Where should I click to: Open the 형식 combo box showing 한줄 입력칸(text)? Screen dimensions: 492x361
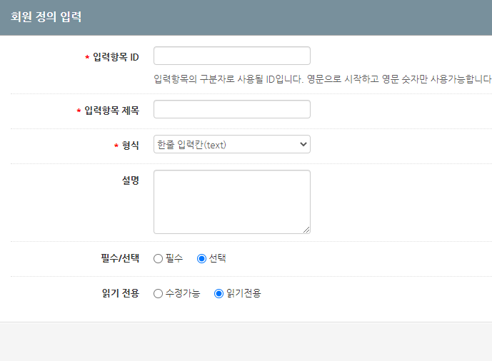[232, 144]
